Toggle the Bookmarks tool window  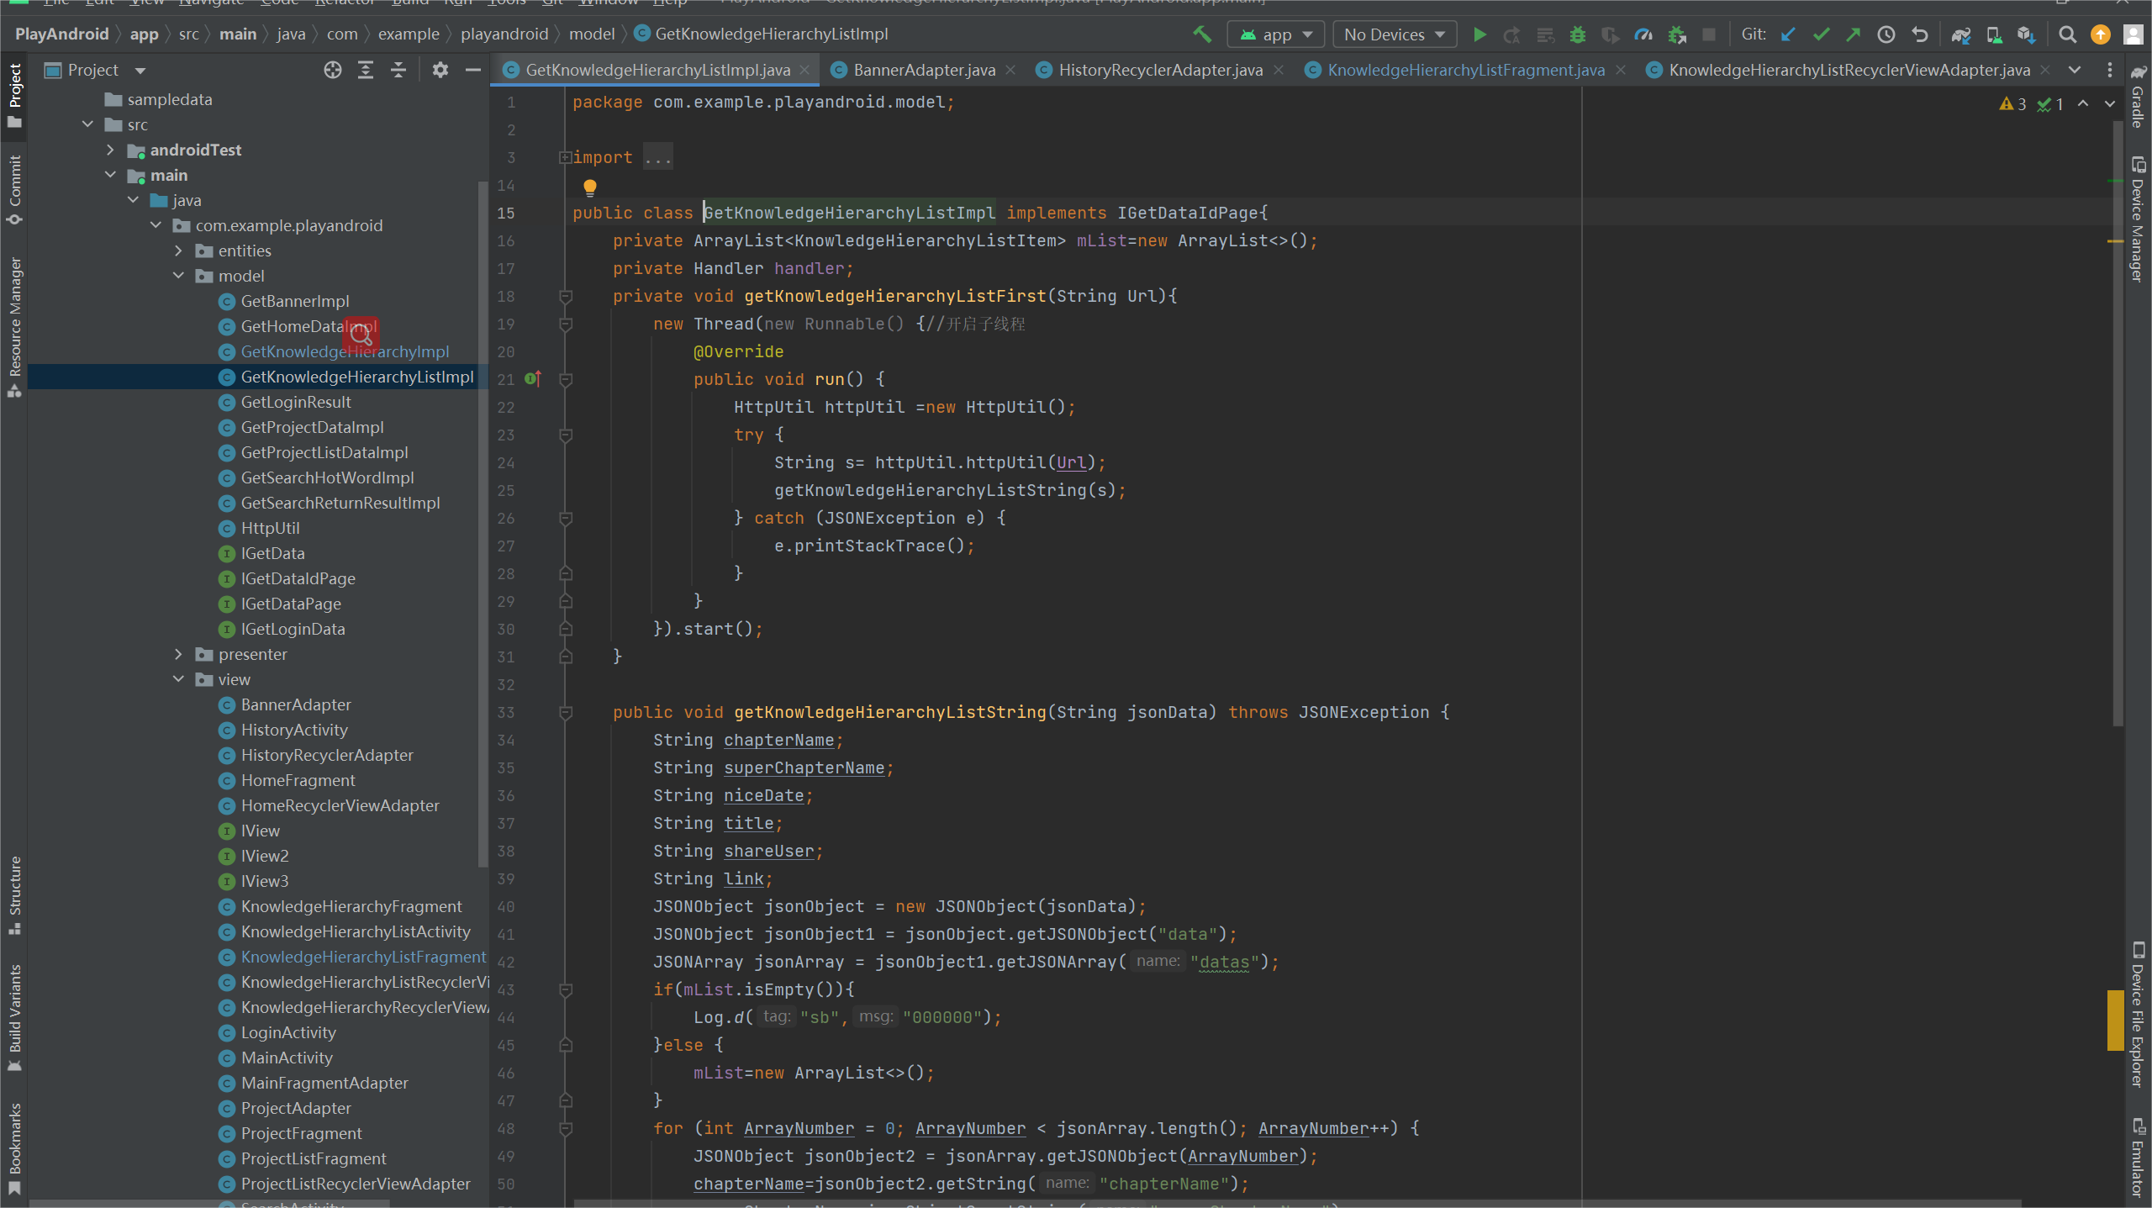pyautogui.click(x=14, y=1148)
